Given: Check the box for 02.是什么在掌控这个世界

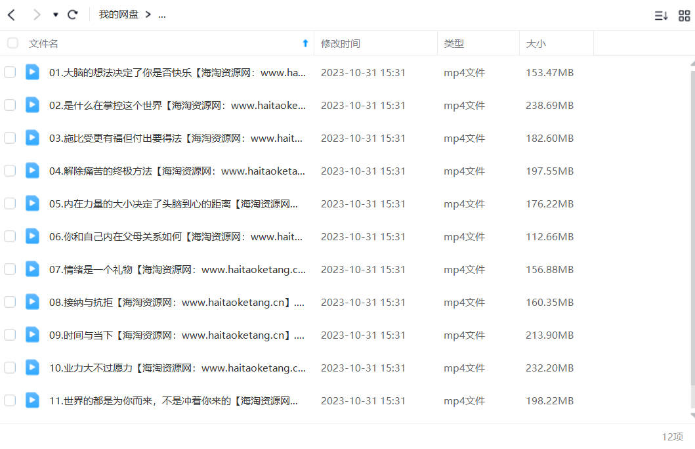Looking at the screenshot, I should click(10, 105).
